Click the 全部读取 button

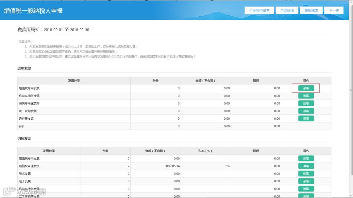coord(287,10)
